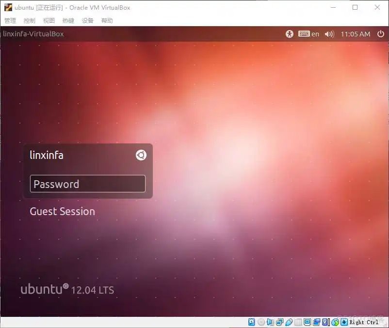
Task: Open the session selection gear icon
Action: point(141,155)
